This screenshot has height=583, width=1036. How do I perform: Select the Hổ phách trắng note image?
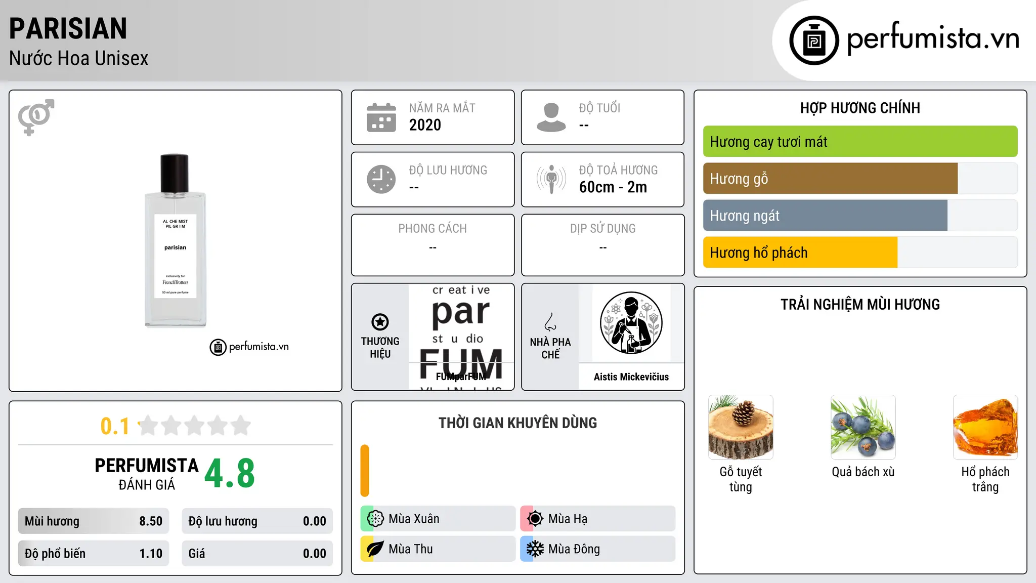pos(985,427)
